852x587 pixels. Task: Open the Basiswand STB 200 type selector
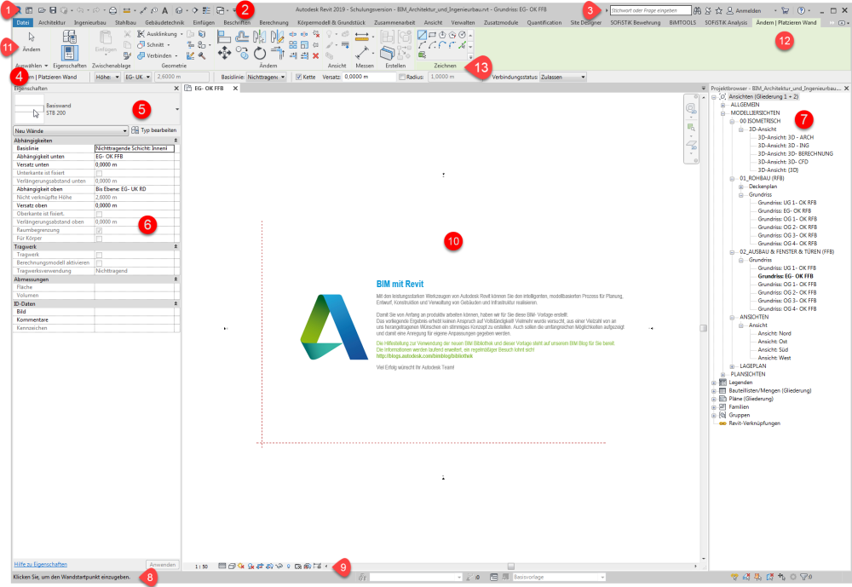[96, 109]
